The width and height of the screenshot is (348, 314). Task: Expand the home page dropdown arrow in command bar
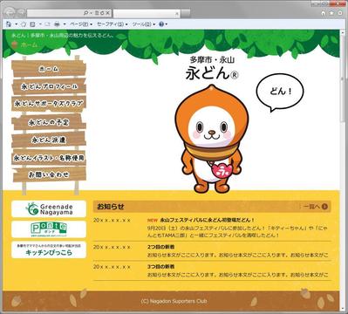point(17,24)
